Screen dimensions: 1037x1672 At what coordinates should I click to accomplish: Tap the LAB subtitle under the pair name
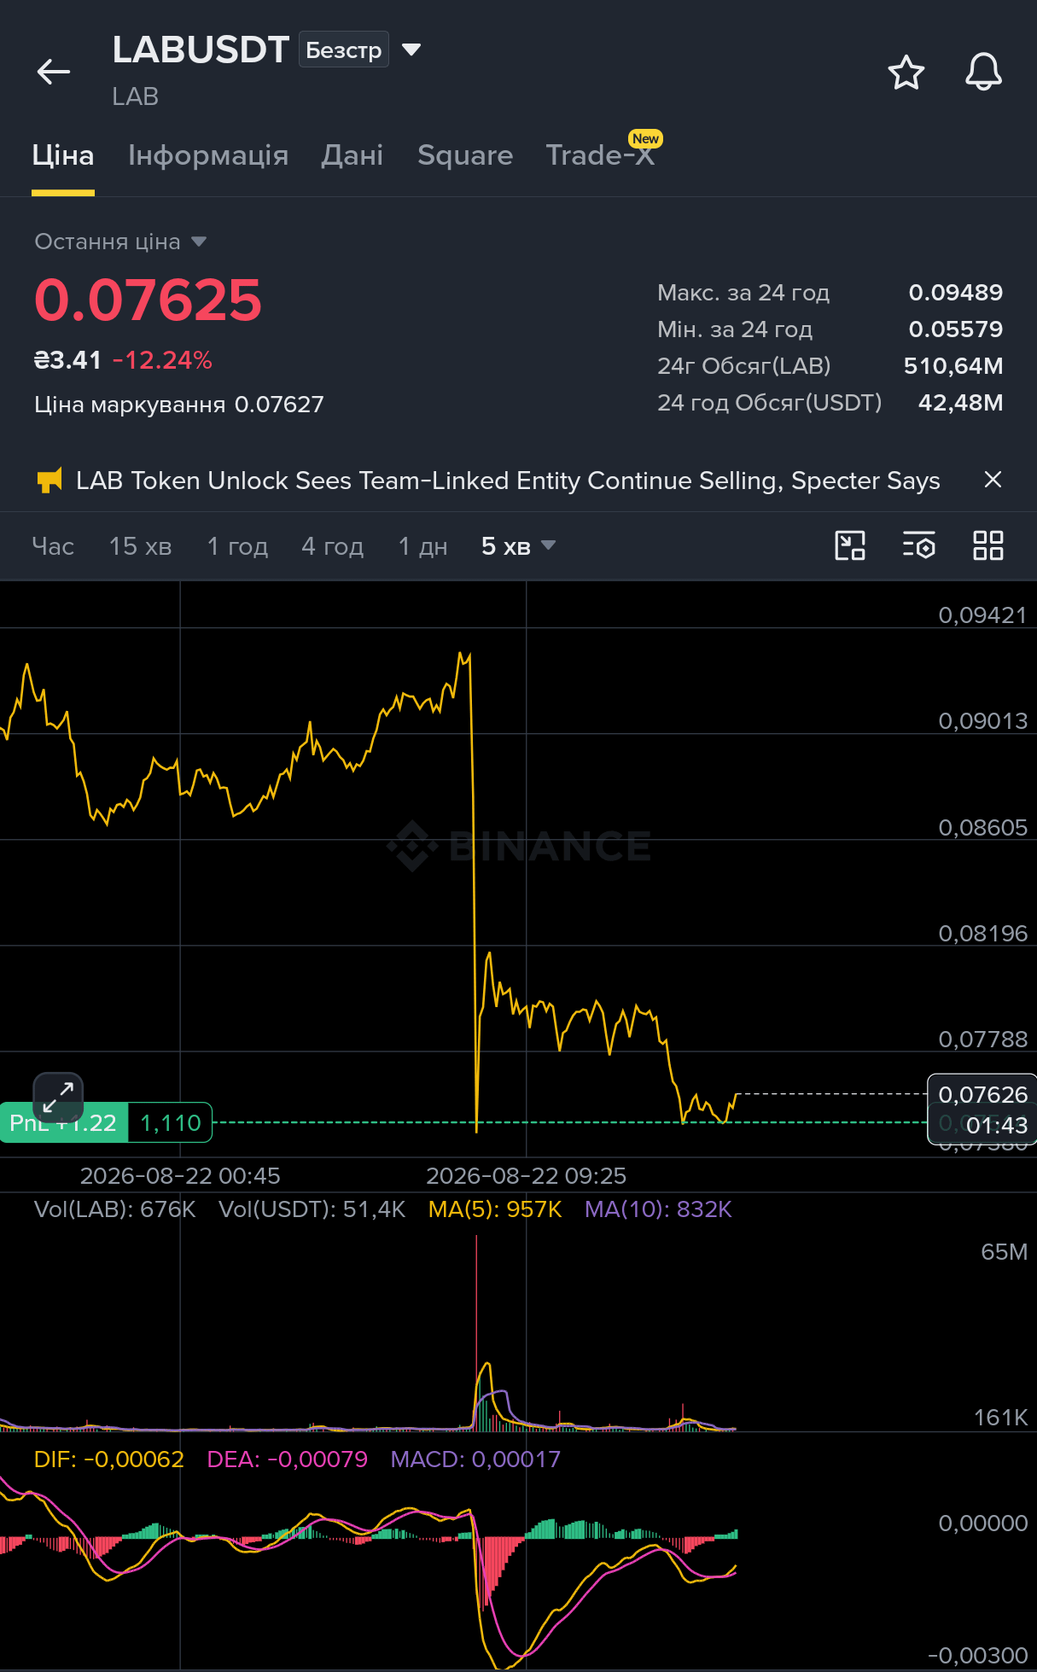(x=136, y=96)
